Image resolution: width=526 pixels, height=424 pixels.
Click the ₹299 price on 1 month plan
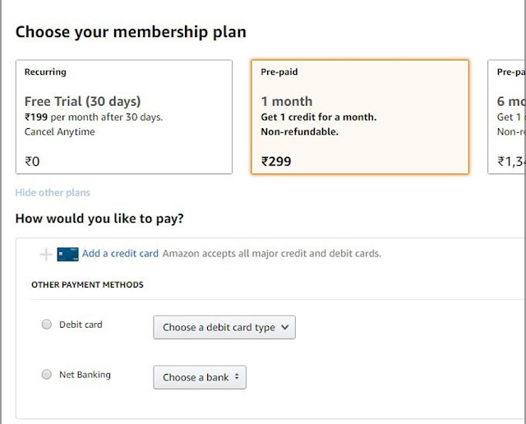276,162
